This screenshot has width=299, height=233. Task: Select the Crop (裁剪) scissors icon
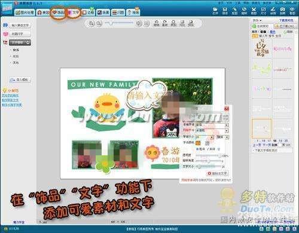point(254,11)
